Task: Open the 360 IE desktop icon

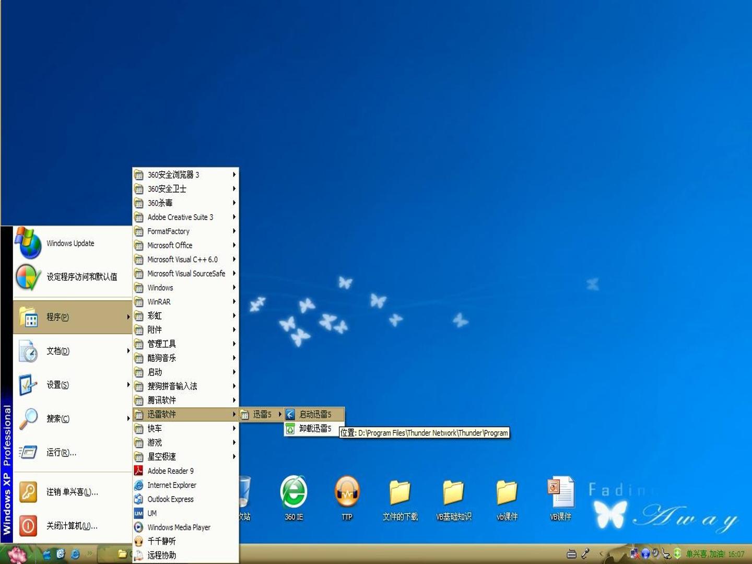Action: coord(293,498)
